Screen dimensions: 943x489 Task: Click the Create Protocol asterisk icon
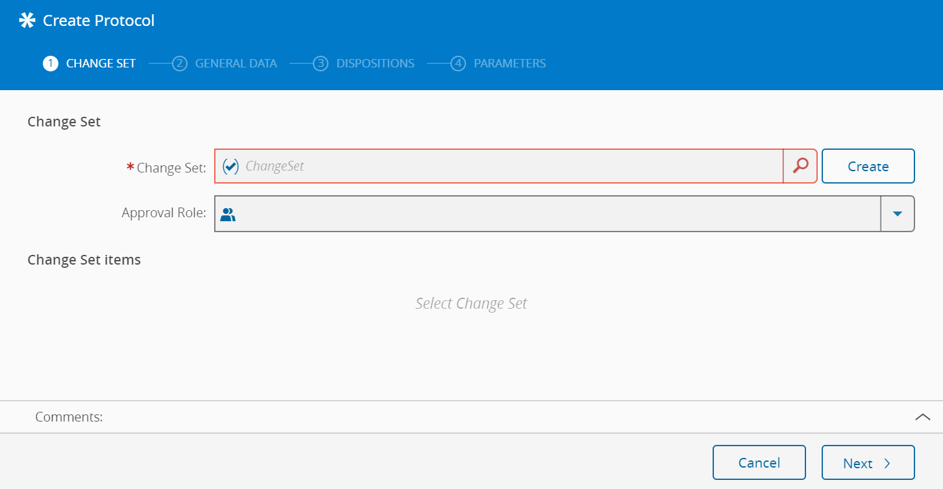[27, 21]
